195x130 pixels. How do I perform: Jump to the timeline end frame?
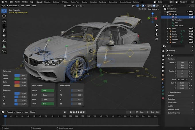point(84,112)
